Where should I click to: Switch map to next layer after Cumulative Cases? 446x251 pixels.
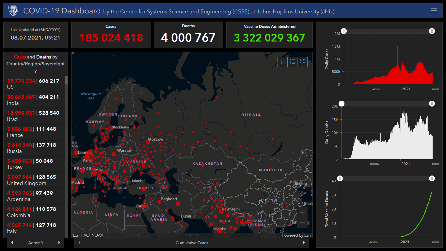pyautogui.click(x=304, y=243)
